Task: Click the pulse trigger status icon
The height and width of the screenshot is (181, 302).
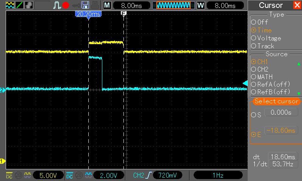Action: click(57, 5)
